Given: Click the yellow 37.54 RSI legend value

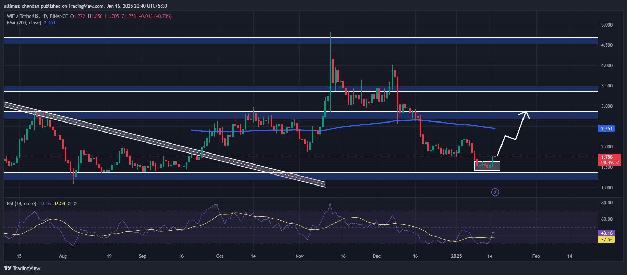Looking at the screenshot, I should coord(59,203).
